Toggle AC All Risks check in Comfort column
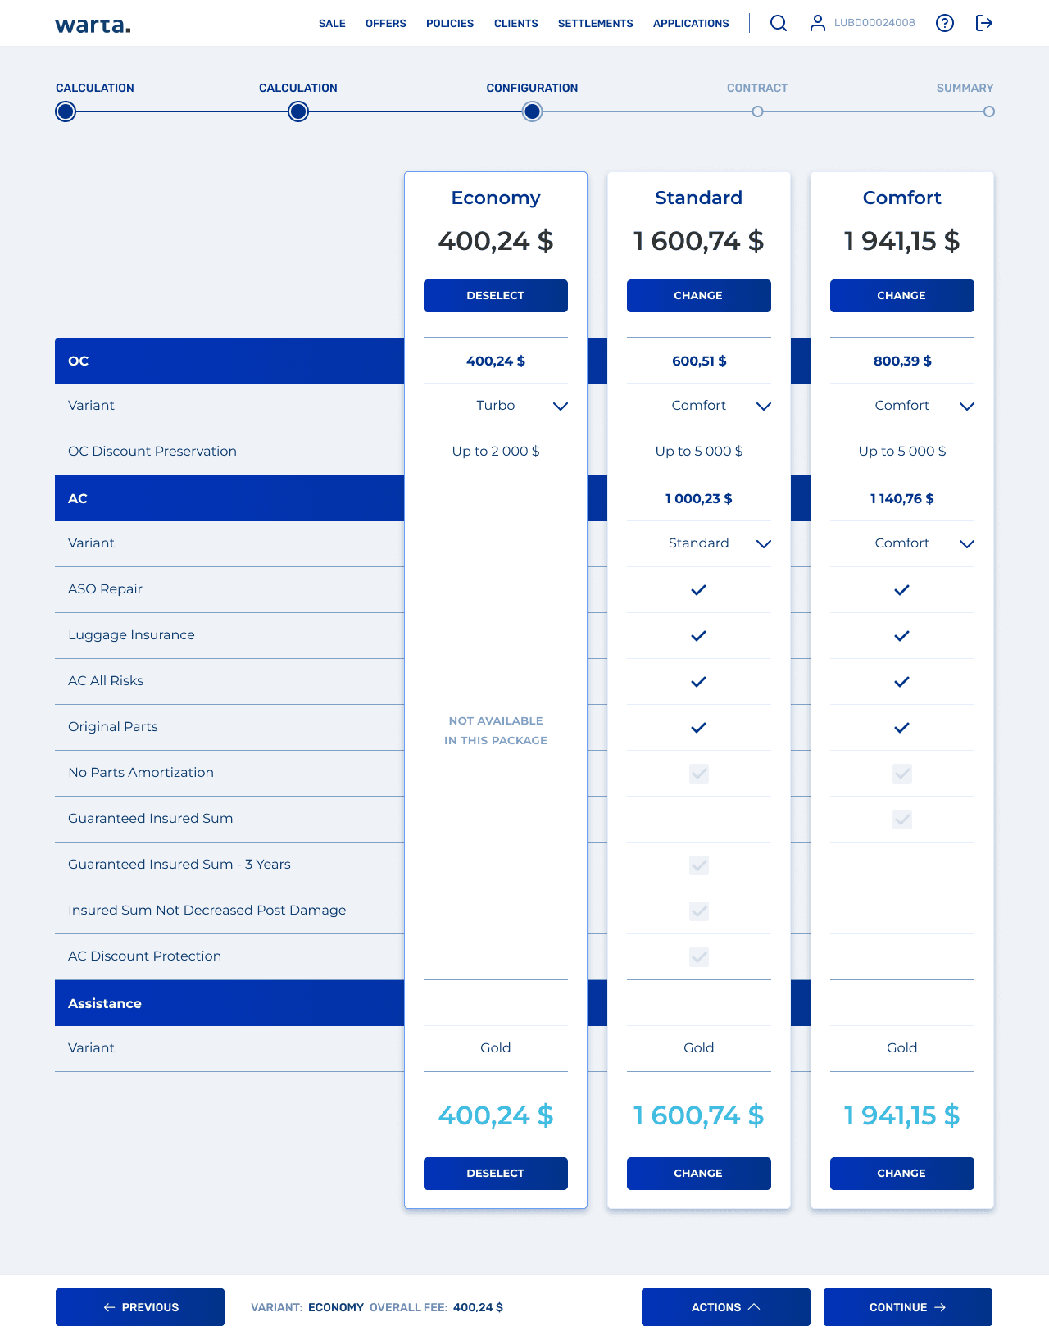1049x1340 pixels. tap(901, 682)
